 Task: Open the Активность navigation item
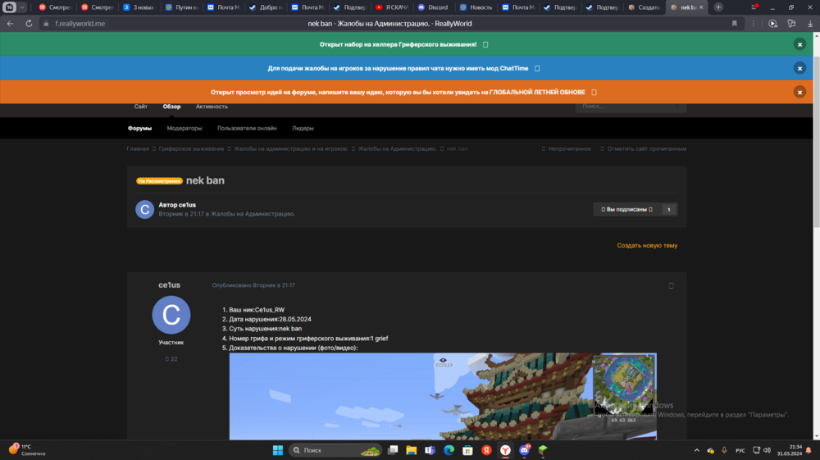point(212,107)
